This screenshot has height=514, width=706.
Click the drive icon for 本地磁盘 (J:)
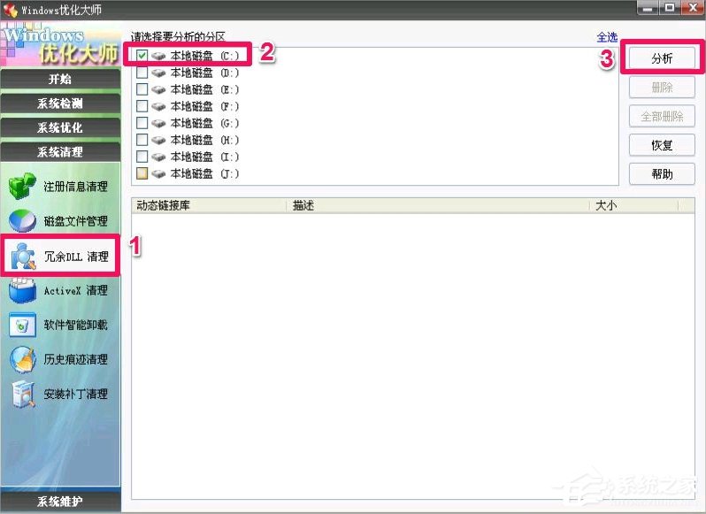158,173
